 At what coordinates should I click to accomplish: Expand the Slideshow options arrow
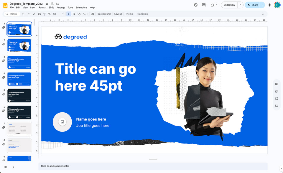click(240, 5)
